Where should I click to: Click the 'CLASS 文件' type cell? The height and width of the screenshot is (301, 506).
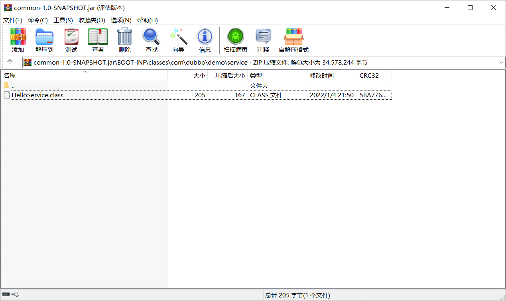click(x=266, y=95)
